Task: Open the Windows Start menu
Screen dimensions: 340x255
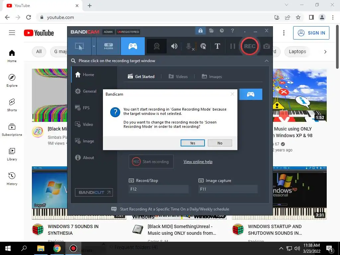Action: [8, 248]
